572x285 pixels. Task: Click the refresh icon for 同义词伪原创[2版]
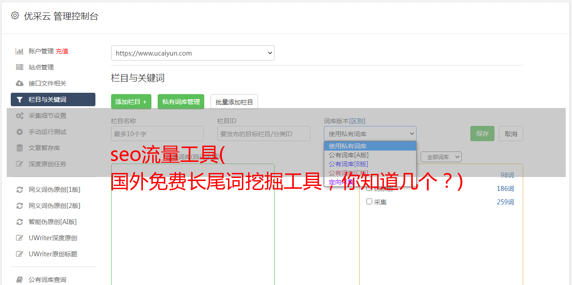tap(19, 206)
